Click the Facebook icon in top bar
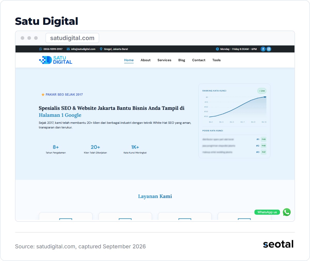The width and height of the screenshot is (310, 261). [x=263, y=49]
